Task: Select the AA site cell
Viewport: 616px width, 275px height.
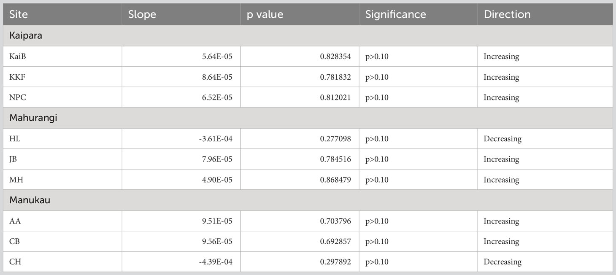Action: tap(62, 221)
